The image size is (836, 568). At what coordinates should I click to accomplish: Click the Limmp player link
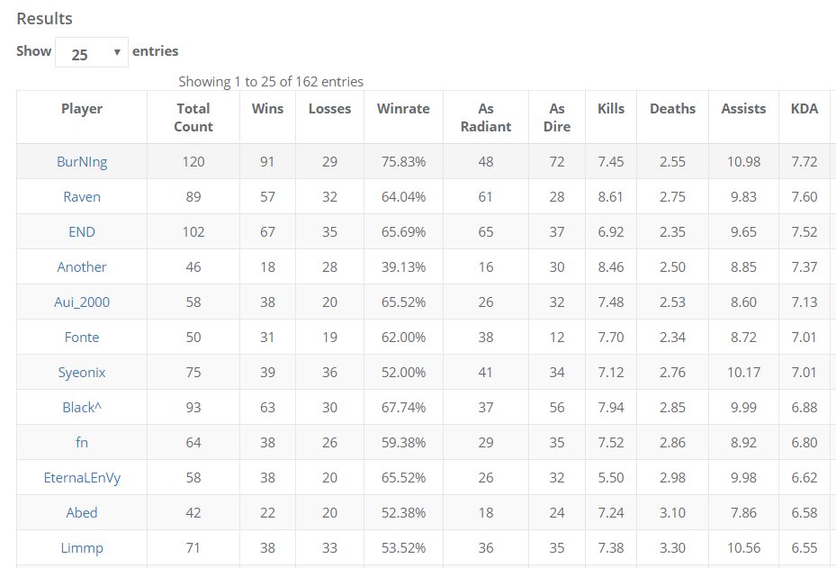(82, 548)
